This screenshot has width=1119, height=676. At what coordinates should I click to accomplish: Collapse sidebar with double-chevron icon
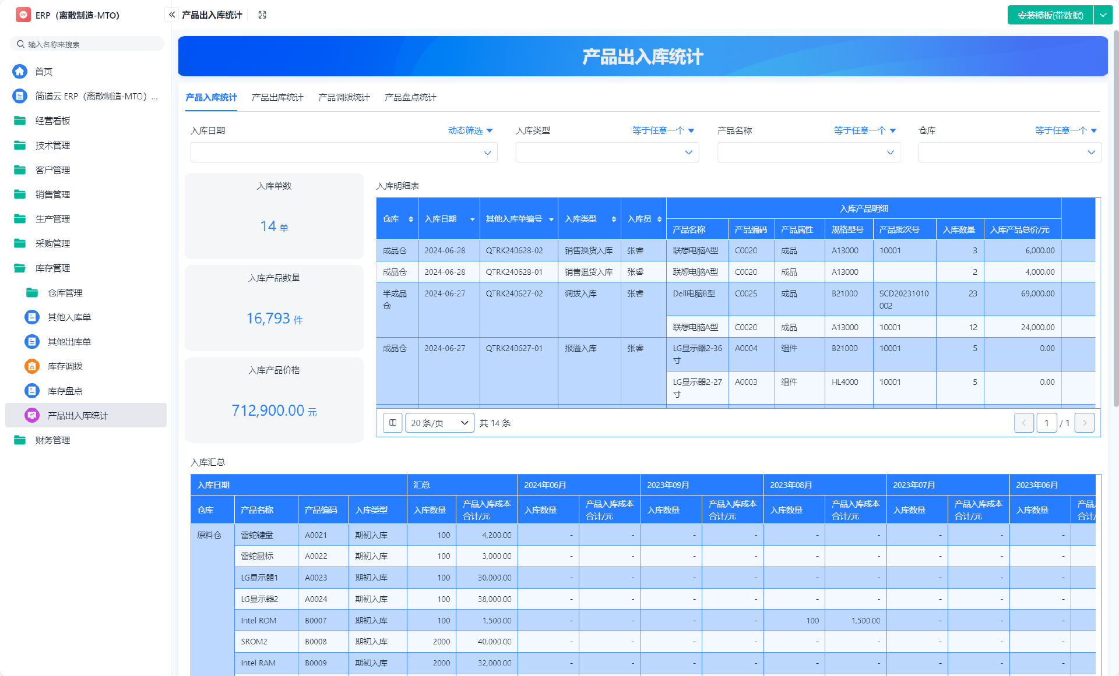click(x=172, y=15)
